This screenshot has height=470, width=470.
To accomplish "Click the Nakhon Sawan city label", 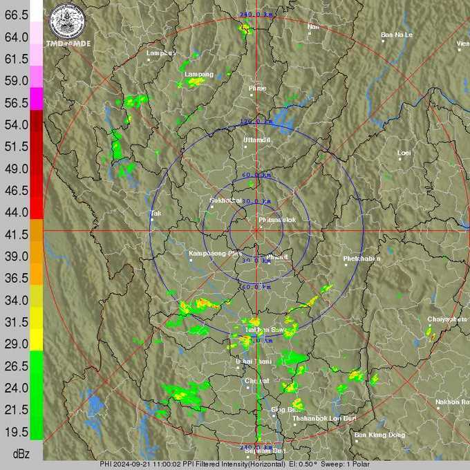I will (265, 330).
